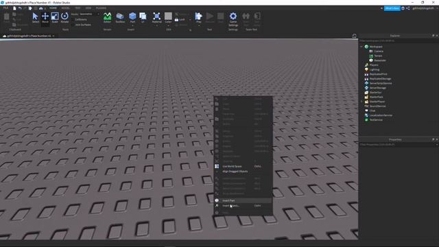Open the Properties filter dropdown arrow
The width and height of the screenshot is (439, 247).
437,145
